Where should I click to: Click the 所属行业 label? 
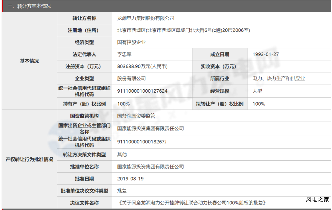point(219,79)
